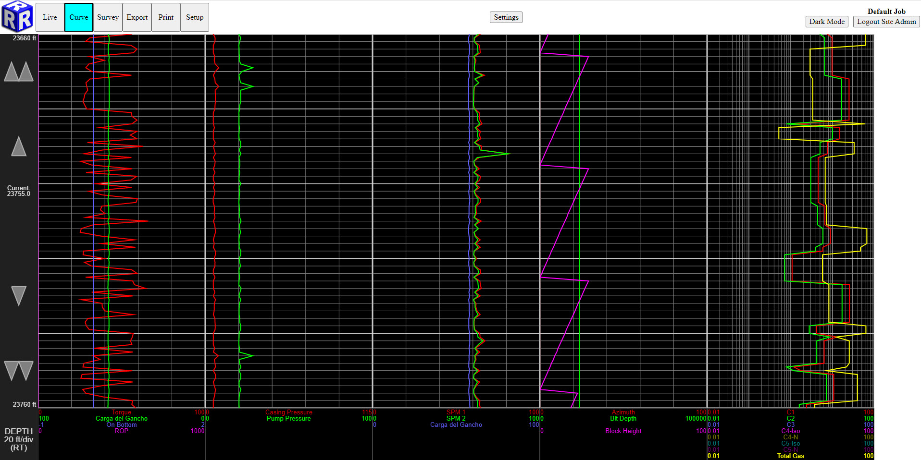Select the Torque curve label
The height and width of the screenshot is (460, 921).
(x=122, y=412)
